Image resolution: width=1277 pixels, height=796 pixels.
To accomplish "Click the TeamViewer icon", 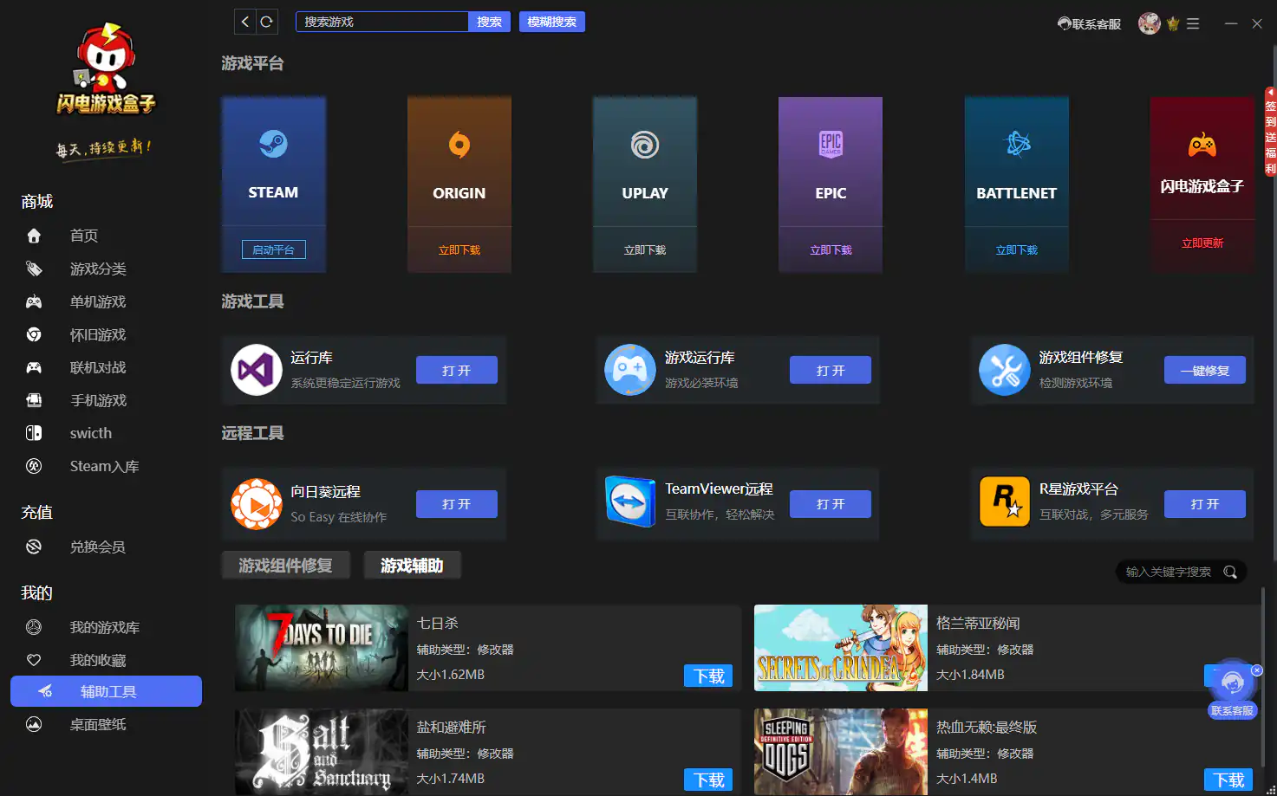I will [x=630, y=502].
